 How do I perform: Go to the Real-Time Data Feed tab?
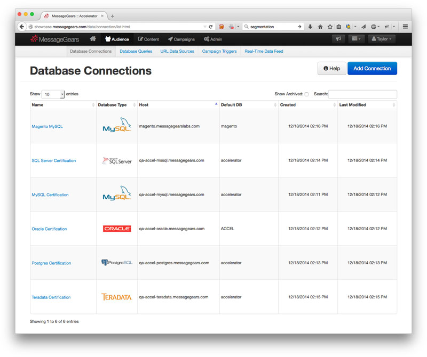pos(264,52)
